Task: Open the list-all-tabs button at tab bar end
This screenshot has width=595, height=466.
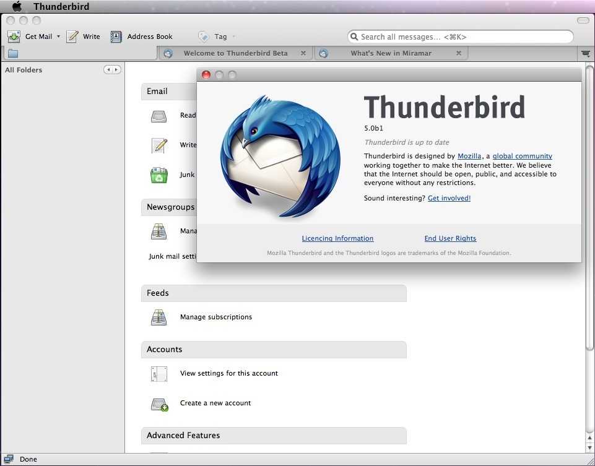Action: click(x=586, y=53)
